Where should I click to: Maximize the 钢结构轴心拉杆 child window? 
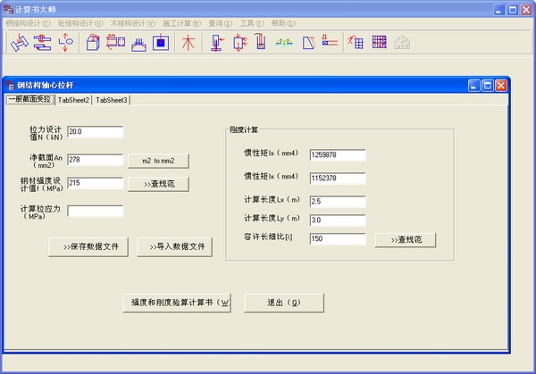488,86
